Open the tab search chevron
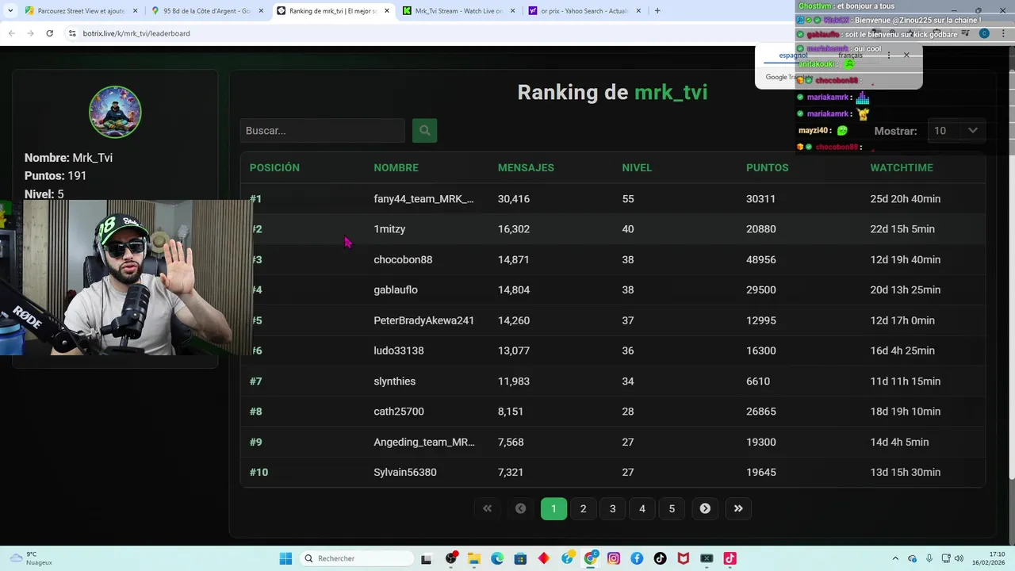Image resolution: width=1015 pixels, height=571 pixels. coord(10,11)
